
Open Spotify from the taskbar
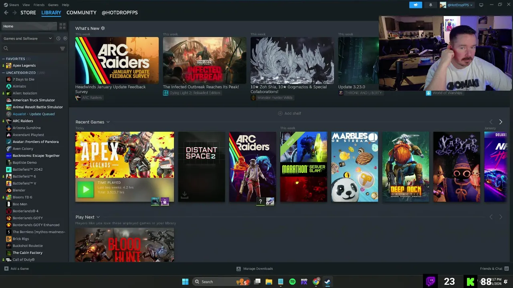(292, 282)
